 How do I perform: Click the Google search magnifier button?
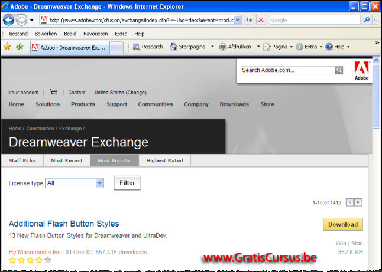tap(367, 20)
